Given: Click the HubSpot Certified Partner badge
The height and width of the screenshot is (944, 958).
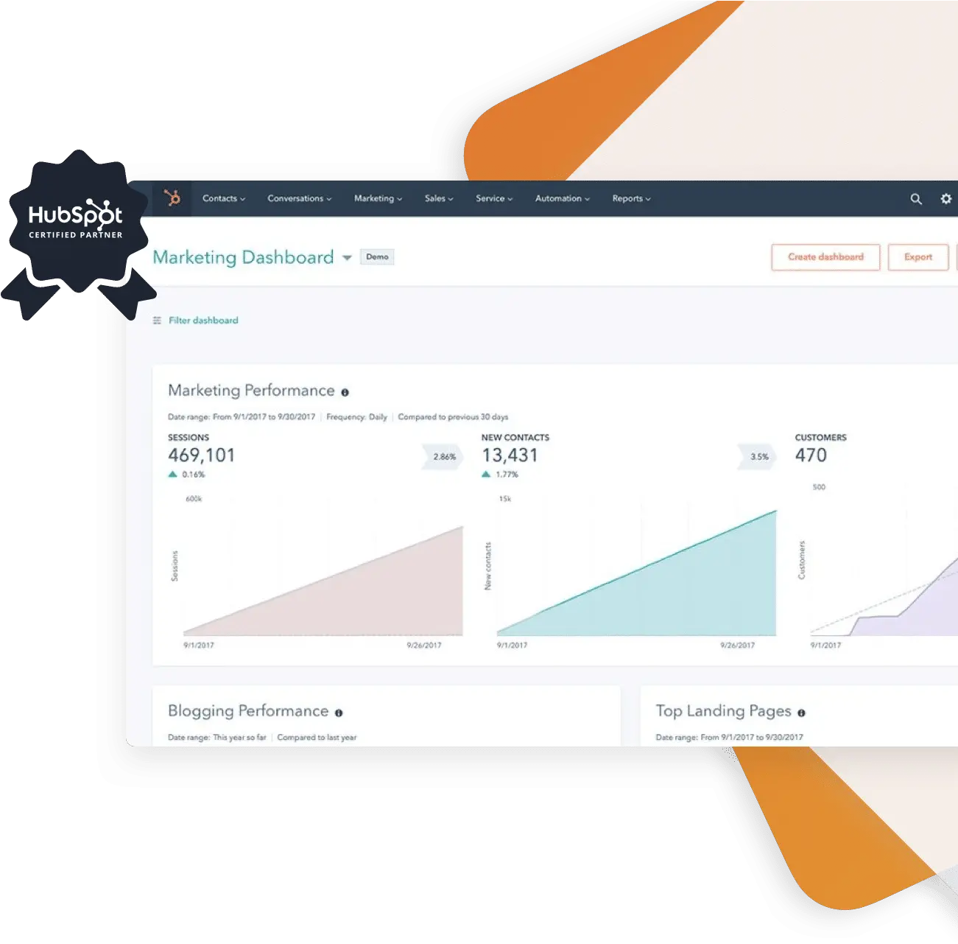Looking at the screenshot, I should 76,223.
